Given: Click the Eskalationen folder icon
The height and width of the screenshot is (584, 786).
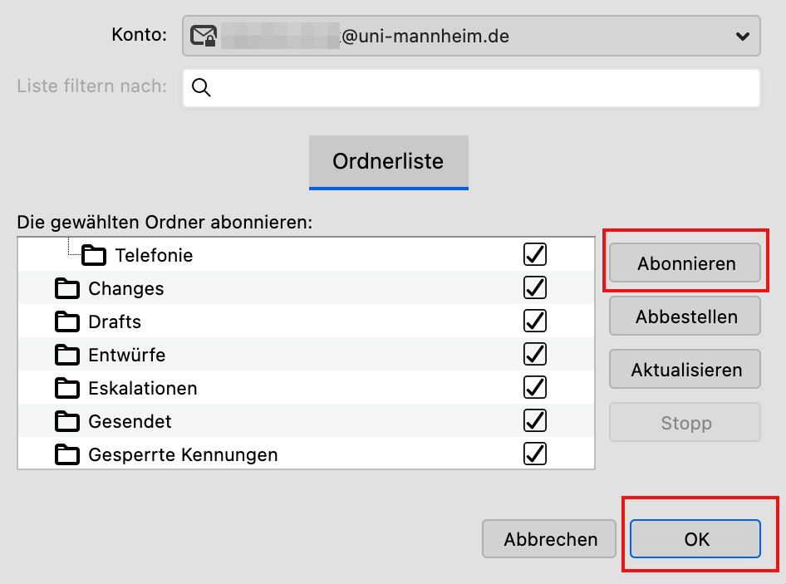Looking at the screenshot, I should coord(67,388).
